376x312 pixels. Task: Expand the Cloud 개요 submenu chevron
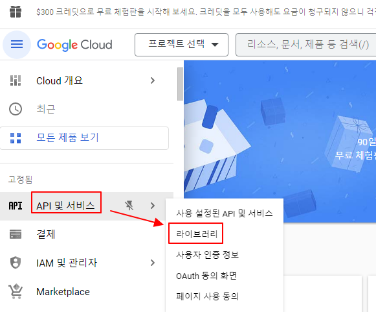[153, 80]
